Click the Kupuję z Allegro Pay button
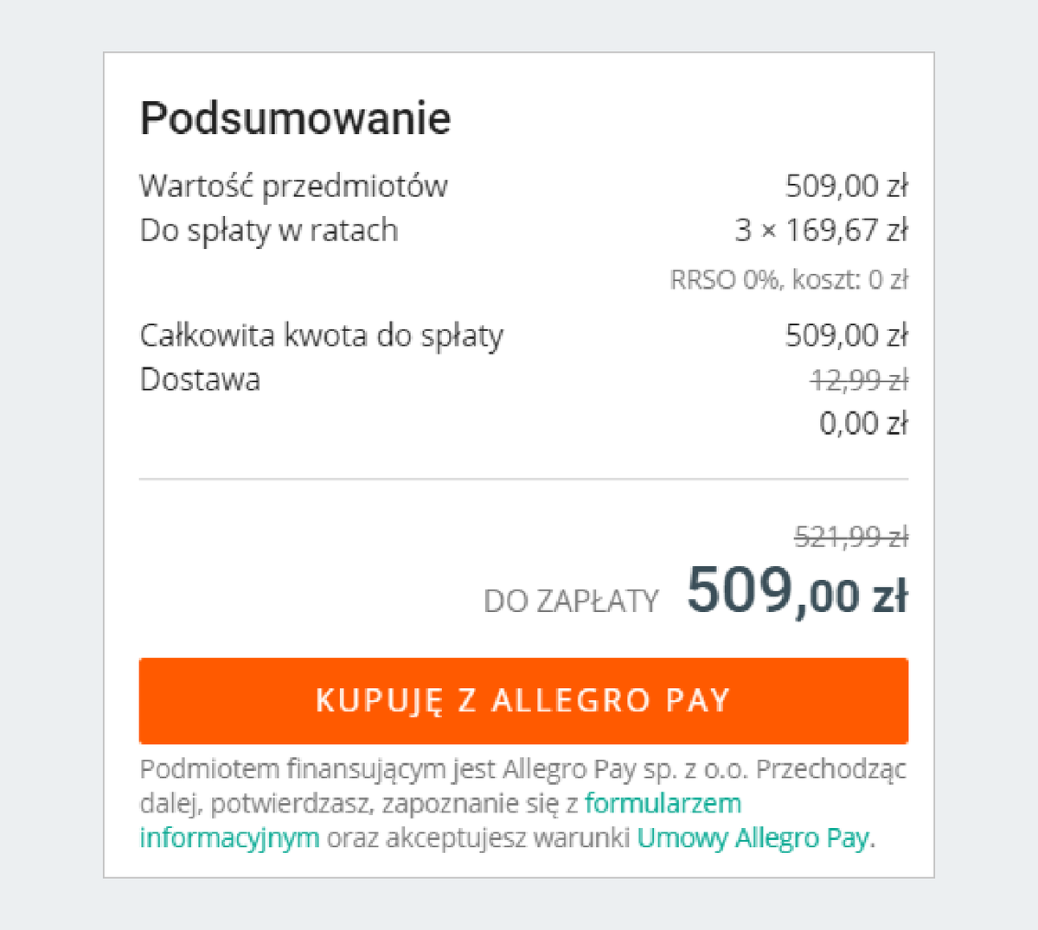This screenshot has width=1038, height=930. pyautogui.click(x=523, y=701)
